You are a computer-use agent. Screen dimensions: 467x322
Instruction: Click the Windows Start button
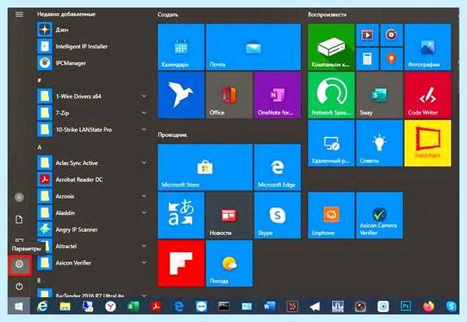point(19,306)
